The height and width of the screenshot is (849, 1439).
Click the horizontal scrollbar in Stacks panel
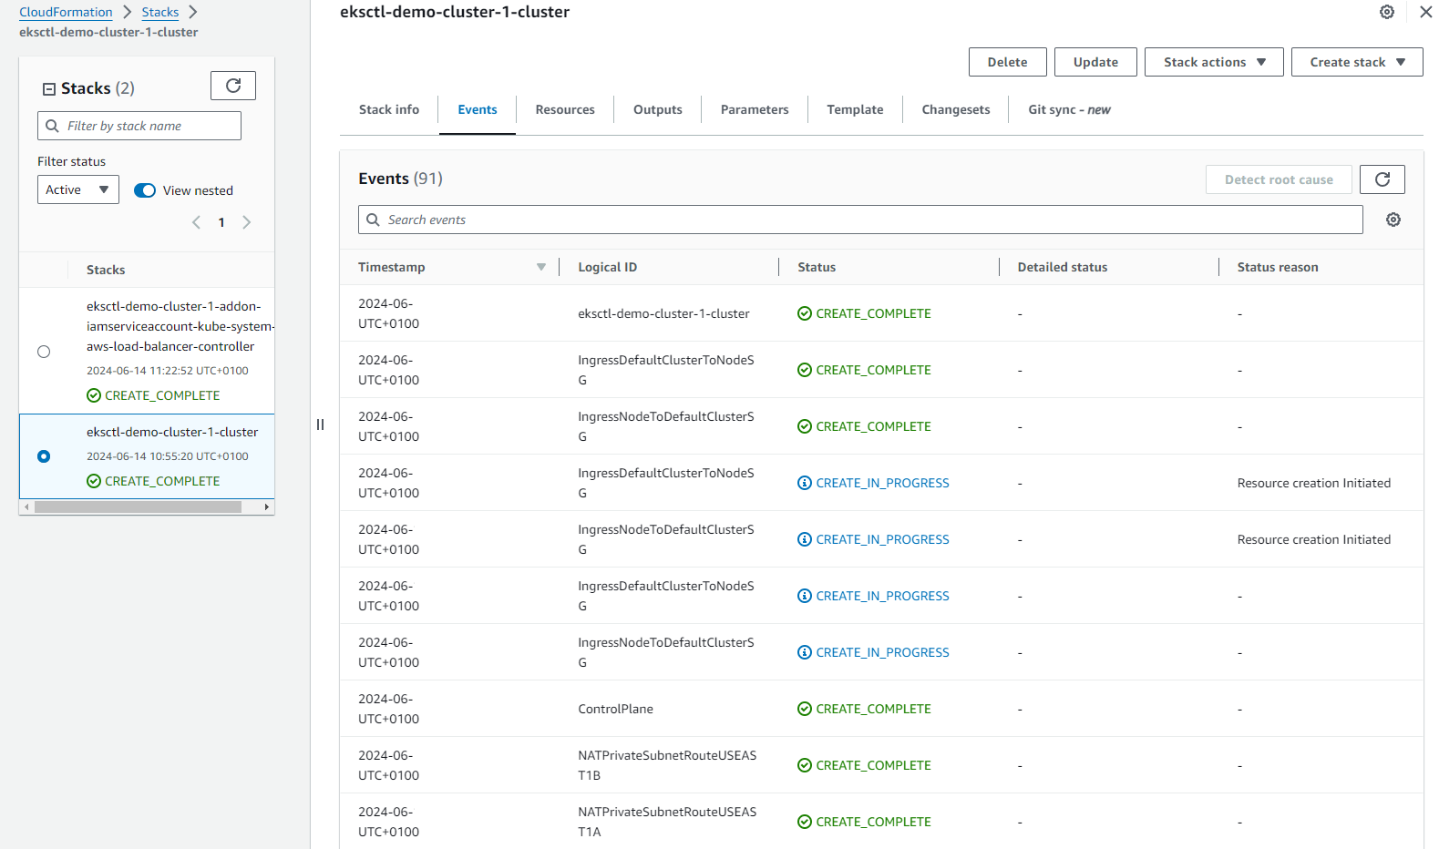click(x=138, y=506)
